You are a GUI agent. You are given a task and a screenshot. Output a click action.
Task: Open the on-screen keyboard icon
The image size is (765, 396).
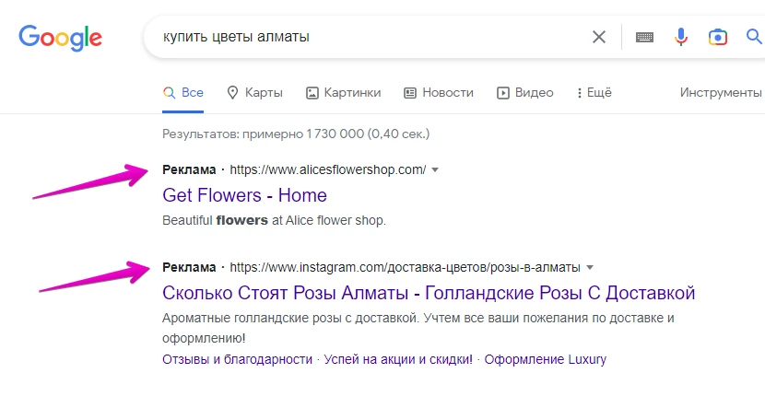point(644,37)
